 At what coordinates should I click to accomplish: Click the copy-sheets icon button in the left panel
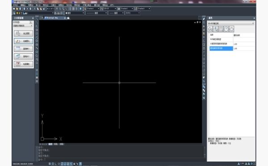[x=23, y=56]
